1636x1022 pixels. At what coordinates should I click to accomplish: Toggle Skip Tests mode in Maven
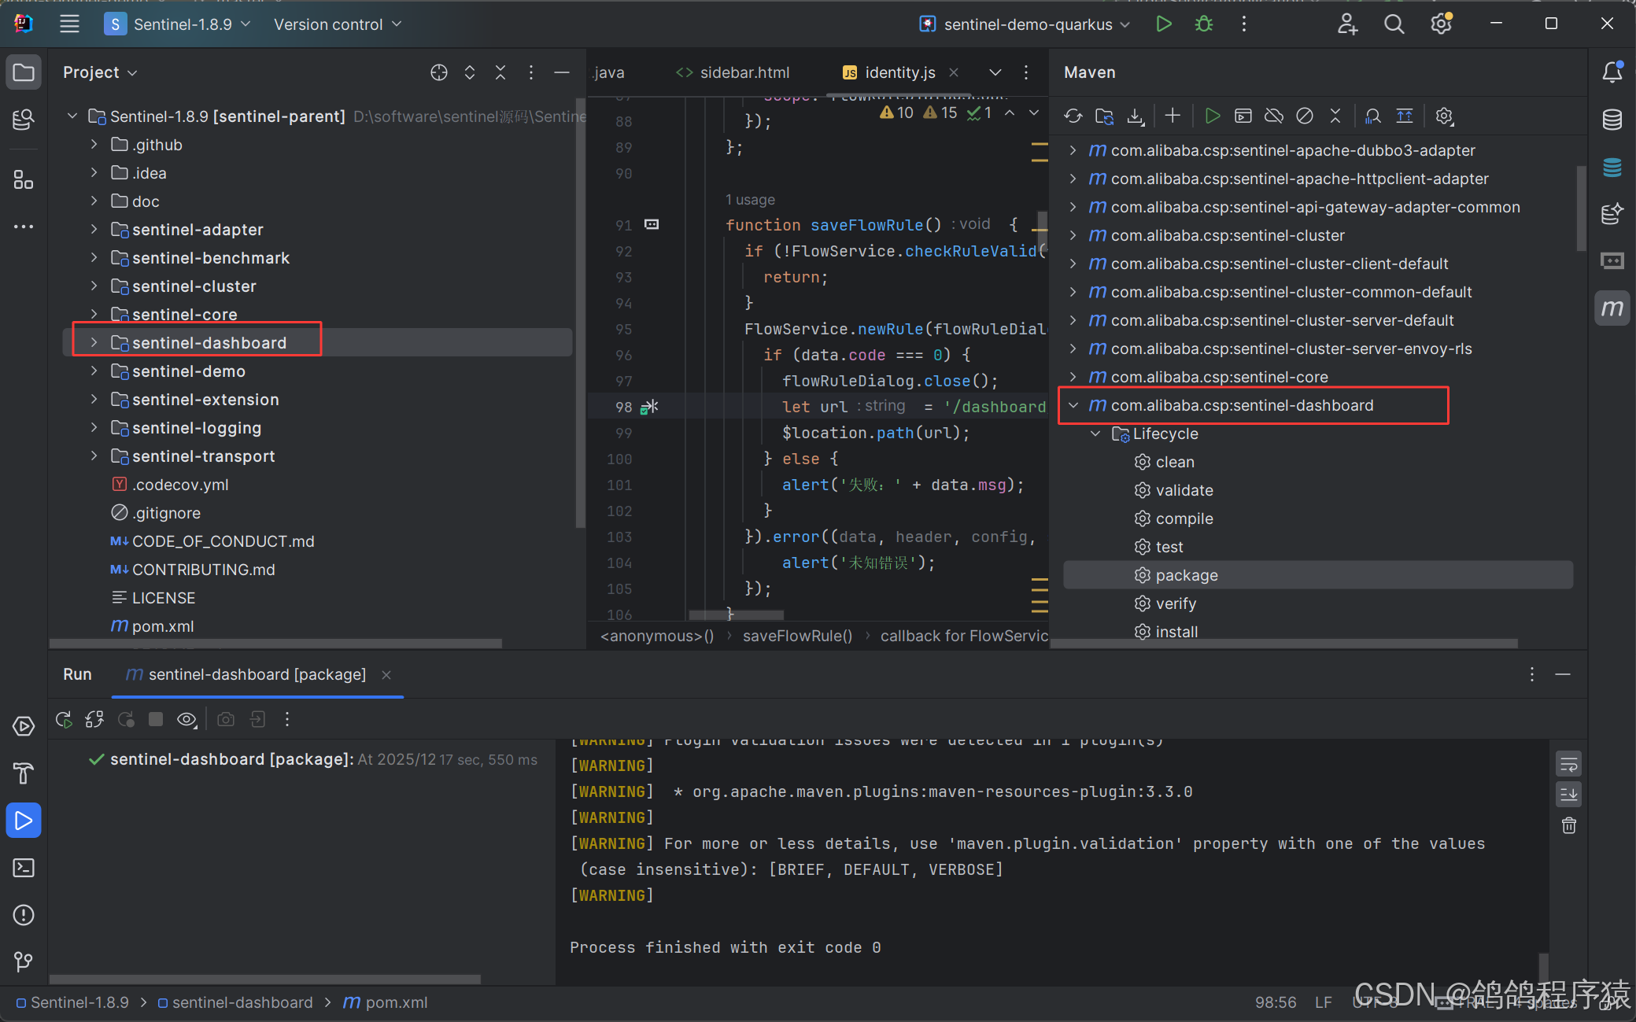[1304, 116]
